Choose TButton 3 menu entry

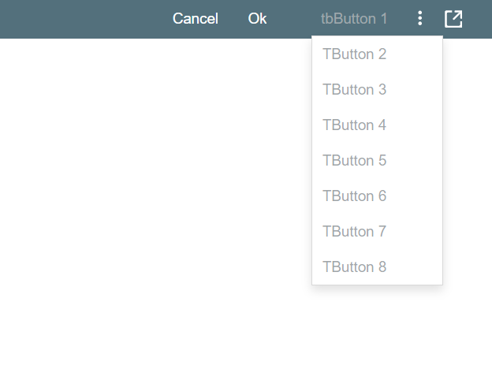[x=354, y=90]
